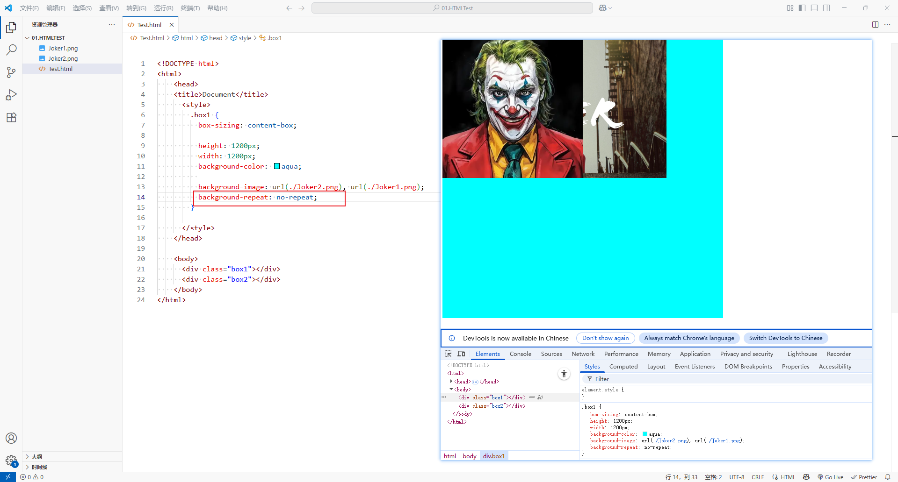Switch to the Network tab in DevTools

click(583, 354)
